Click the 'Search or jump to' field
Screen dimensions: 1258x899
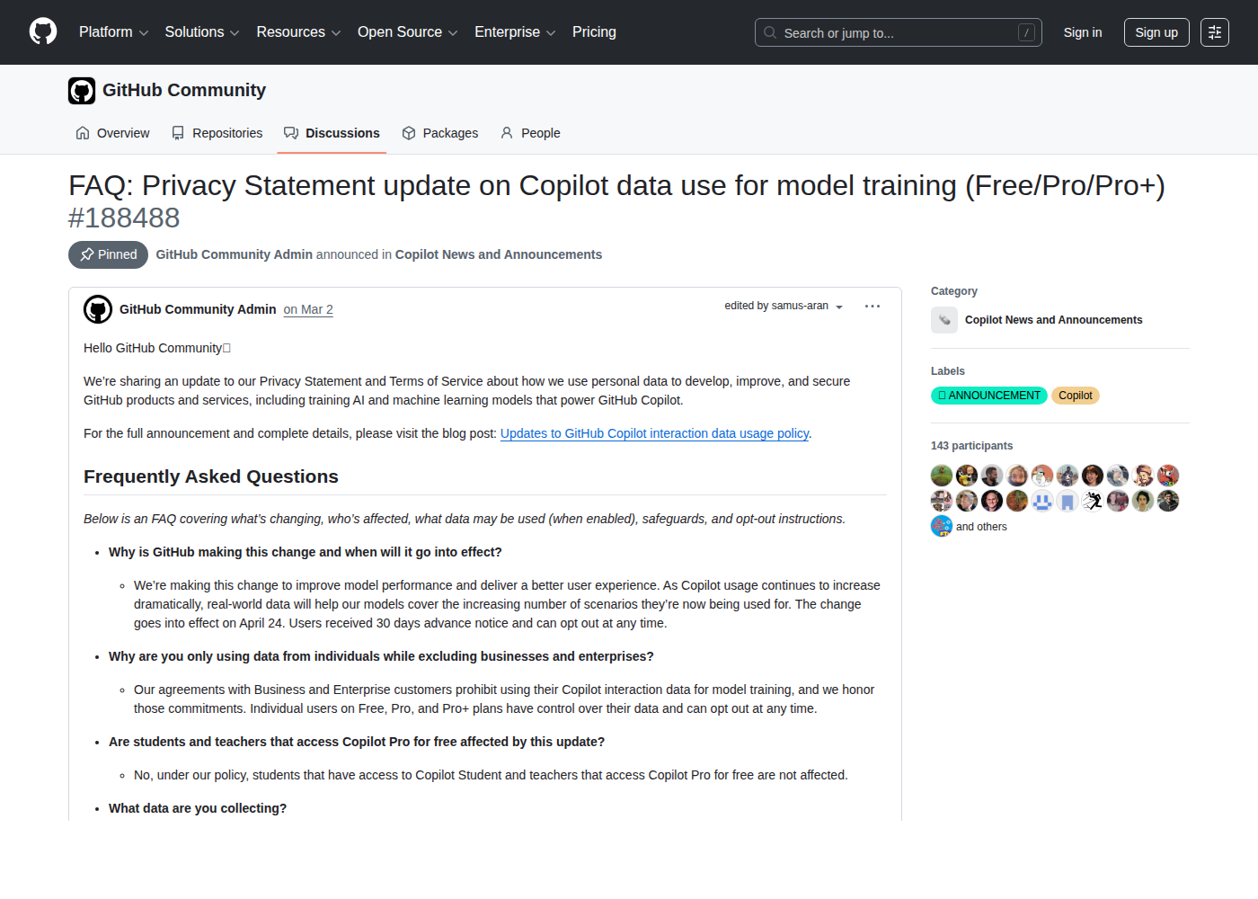point(898,32)
